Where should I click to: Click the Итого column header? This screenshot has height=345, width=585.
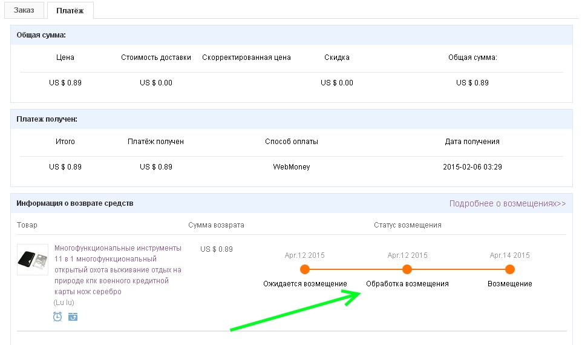click(x=65, y=142)
